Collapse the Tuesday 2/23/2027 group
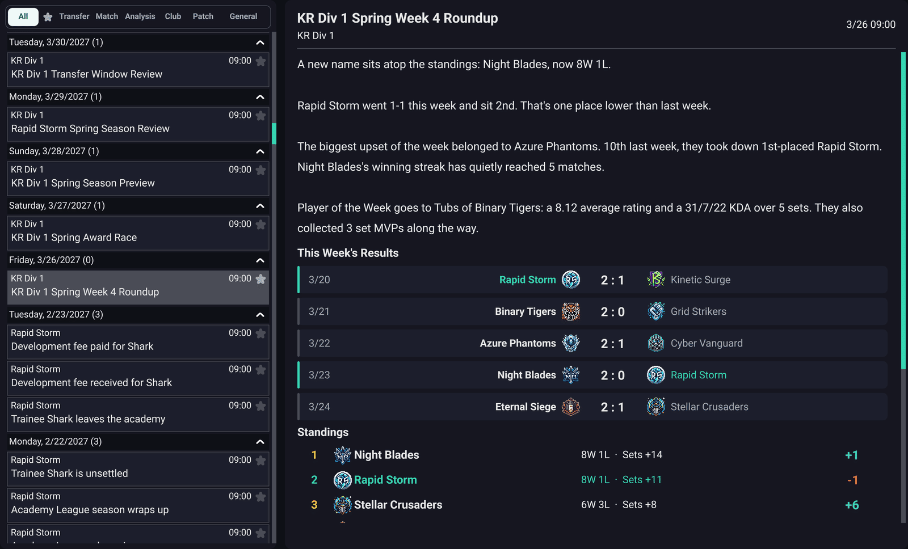The width and height of the screenshot is (908, 549). coord(260,315)
